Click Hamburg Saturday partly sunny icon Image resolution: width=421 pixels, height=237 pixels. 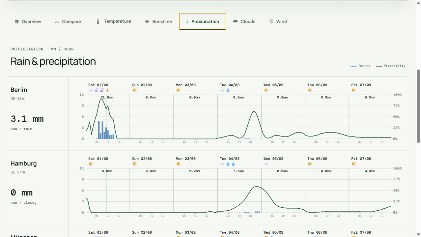tap(91, 164)
